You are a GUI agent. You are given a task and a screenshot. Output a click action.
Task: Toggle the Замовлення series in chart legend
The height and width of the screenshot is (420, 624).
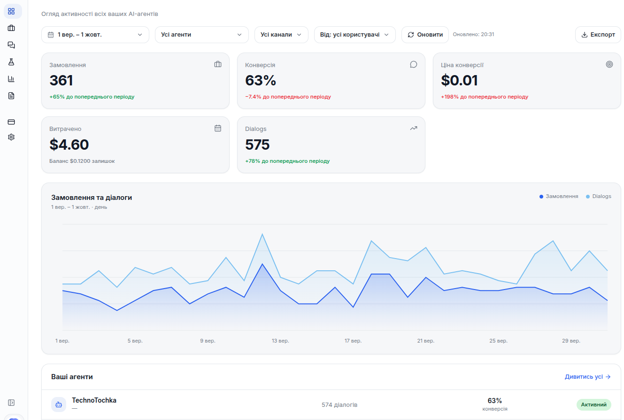pyautogui.click(x=559, y=196)
